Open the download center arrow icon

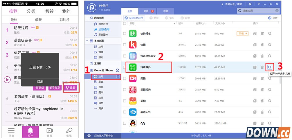pos(89,136)
